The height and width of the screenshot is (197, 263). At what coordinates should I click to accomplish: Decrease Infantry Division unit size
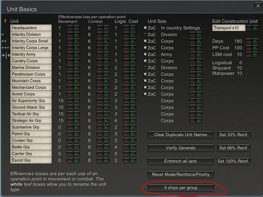coord(192,35)
